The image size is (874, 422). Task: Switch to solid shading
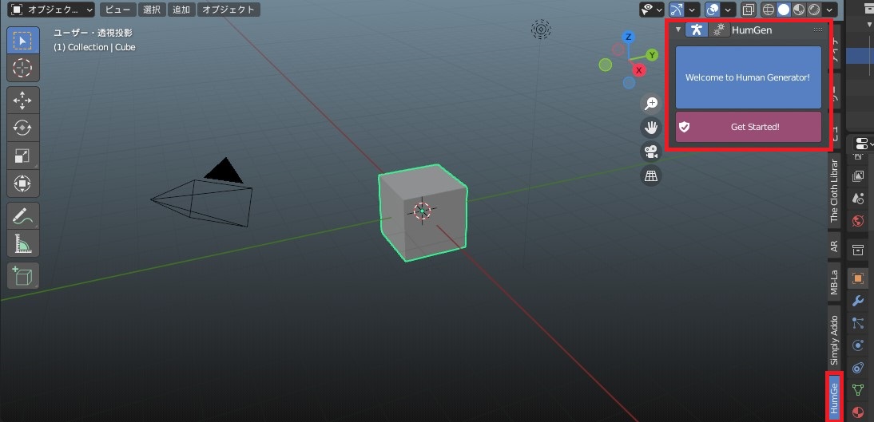click(x=784, y=10)
